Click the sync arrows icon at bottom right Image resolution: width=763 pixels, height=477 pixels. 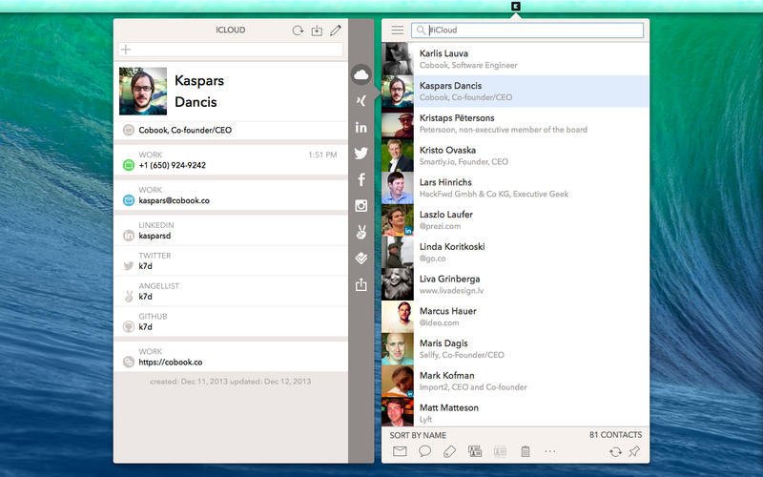point(615,452)
